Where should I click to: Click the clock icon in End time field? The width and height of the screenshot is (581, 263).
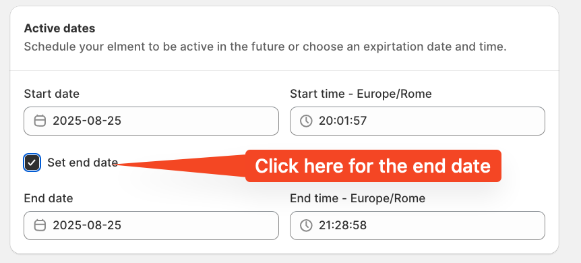coord(306,225)
